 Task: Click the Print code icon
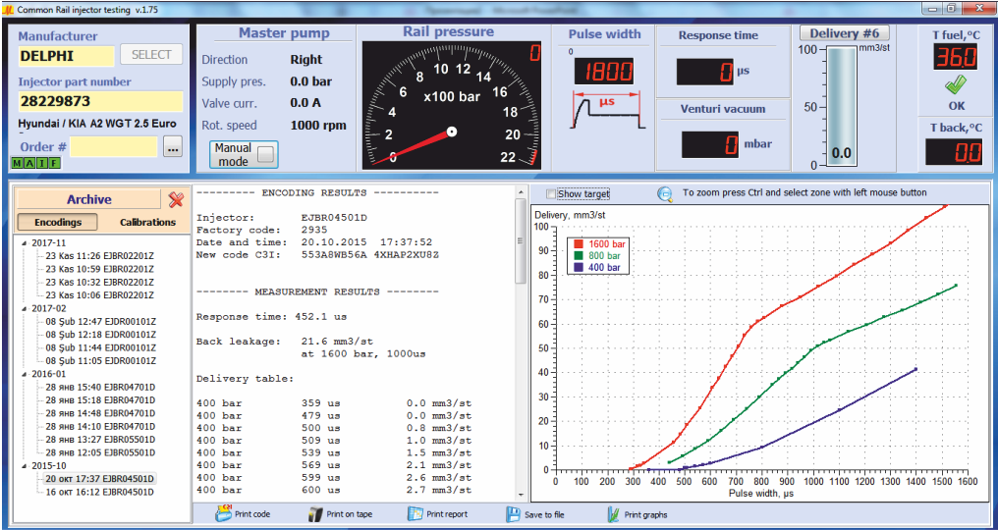pos(224,512)
